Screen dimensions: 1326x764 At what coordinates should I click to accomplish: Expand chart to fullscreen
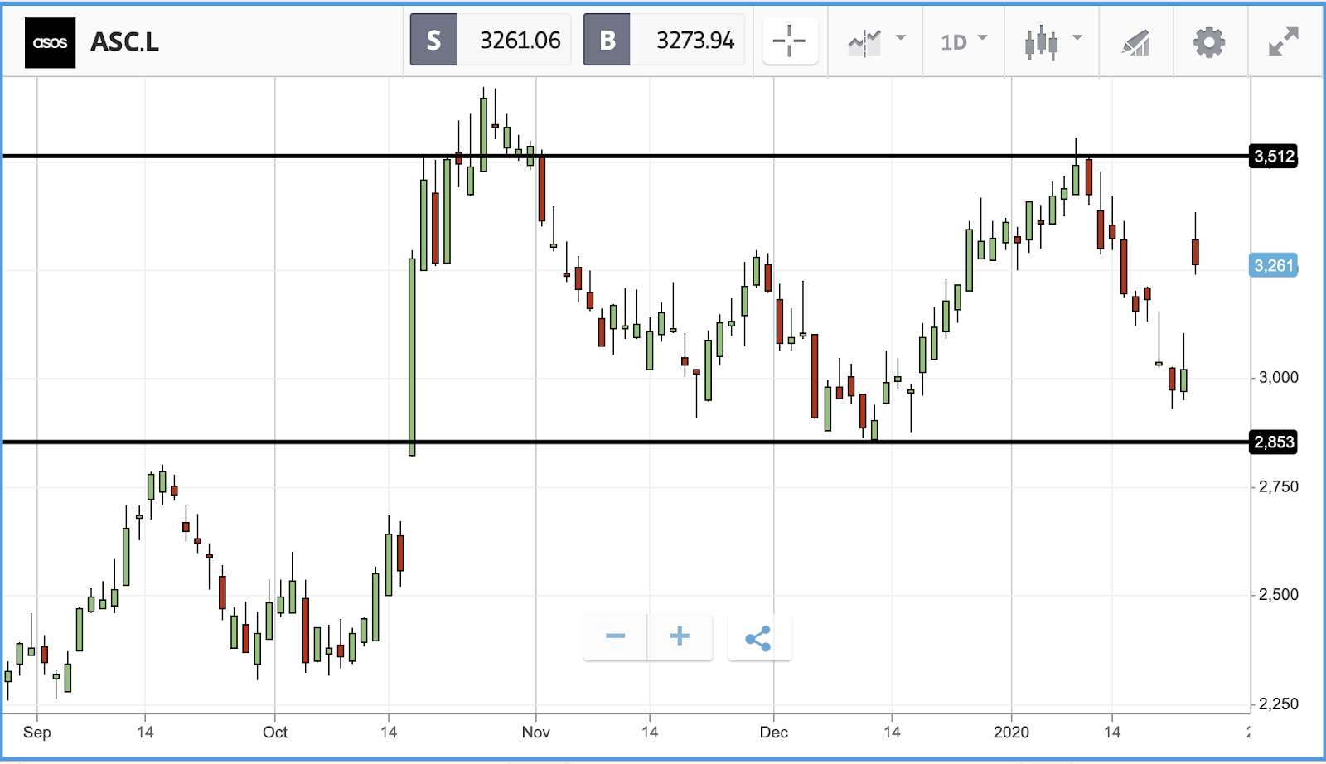click(1284, 41)
